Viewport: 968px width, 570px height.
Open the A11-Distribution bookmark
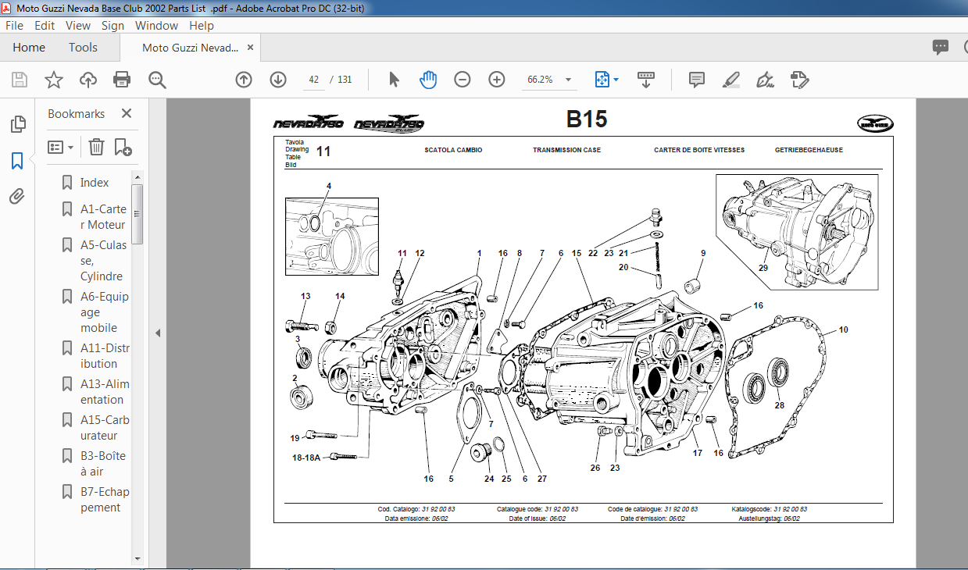(x=105, y=356)
